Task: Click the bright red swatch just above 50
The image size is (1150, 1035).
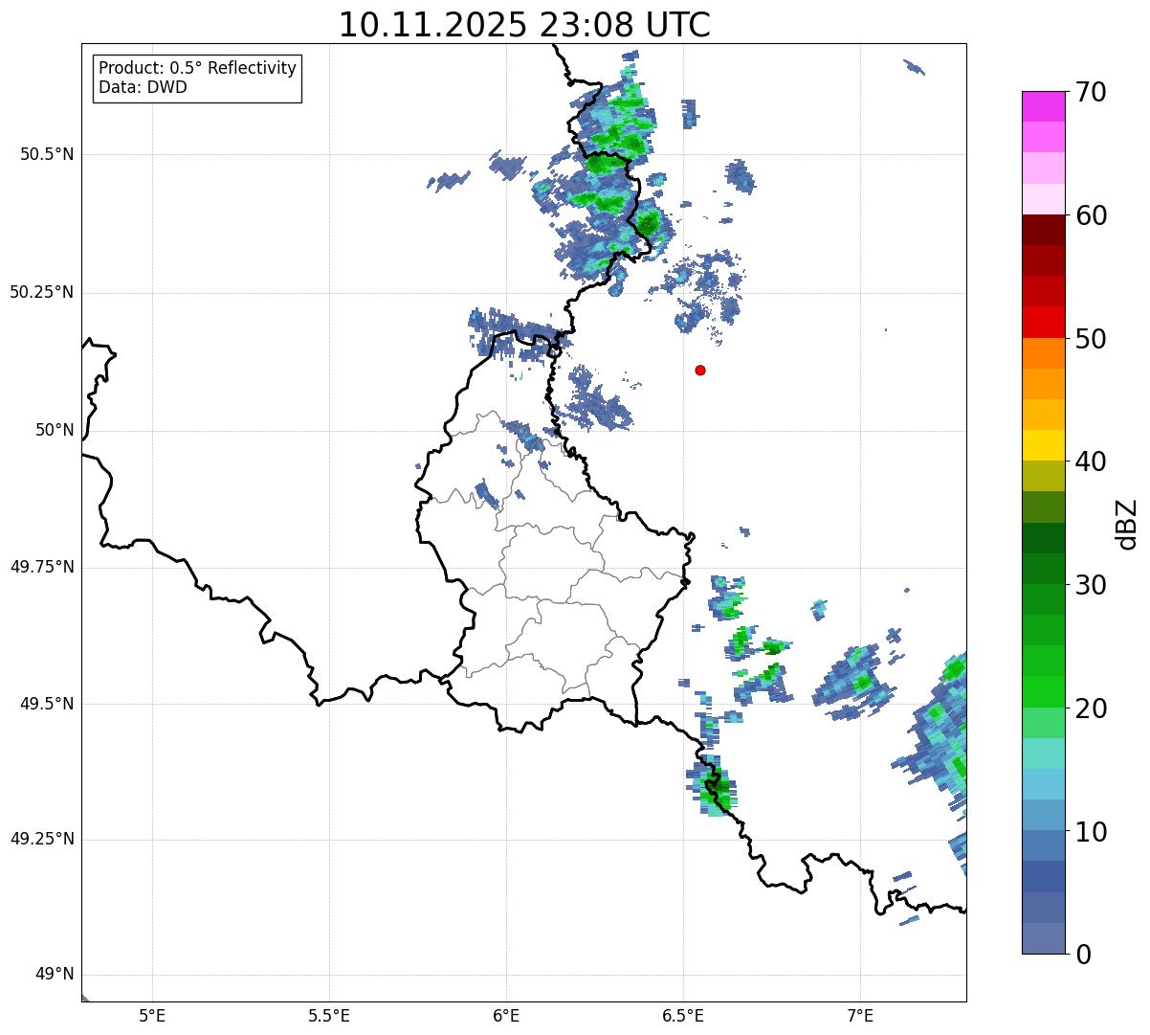Action: [x=1044, y=322]
